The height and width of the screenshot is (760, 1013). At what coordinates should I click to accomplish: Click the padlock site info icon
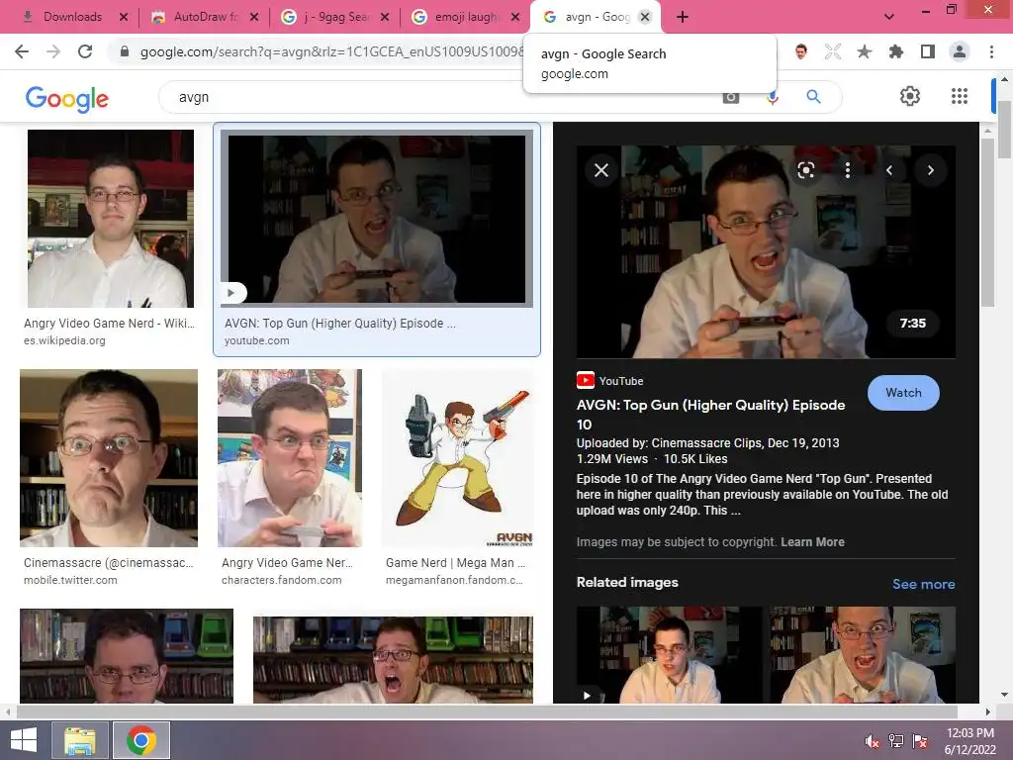pos(125,51)
